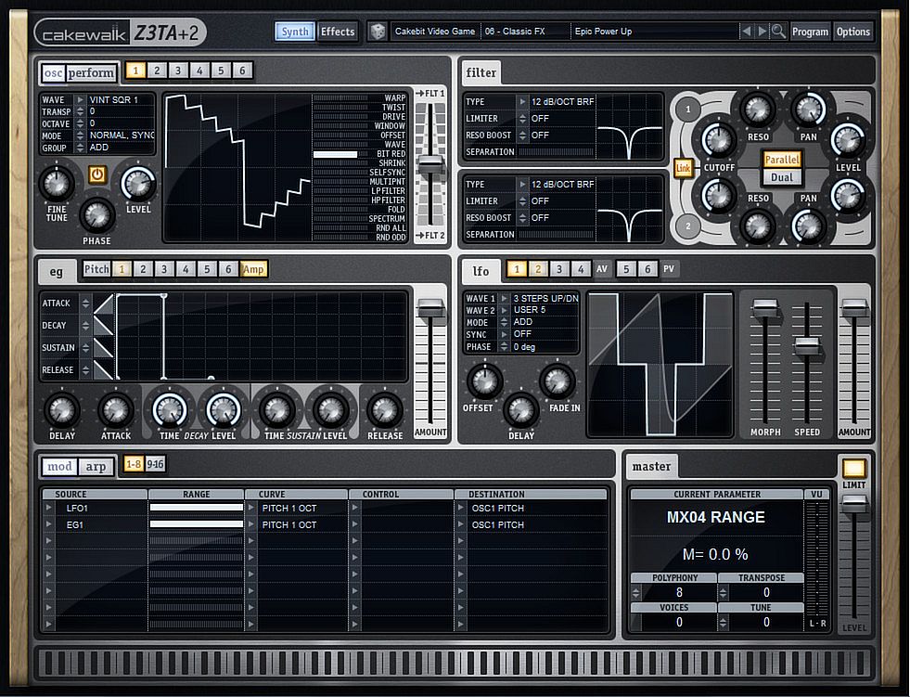Open filter 1 TYPE dropdown arrow
910x697 pixels.
click(522, 102)
